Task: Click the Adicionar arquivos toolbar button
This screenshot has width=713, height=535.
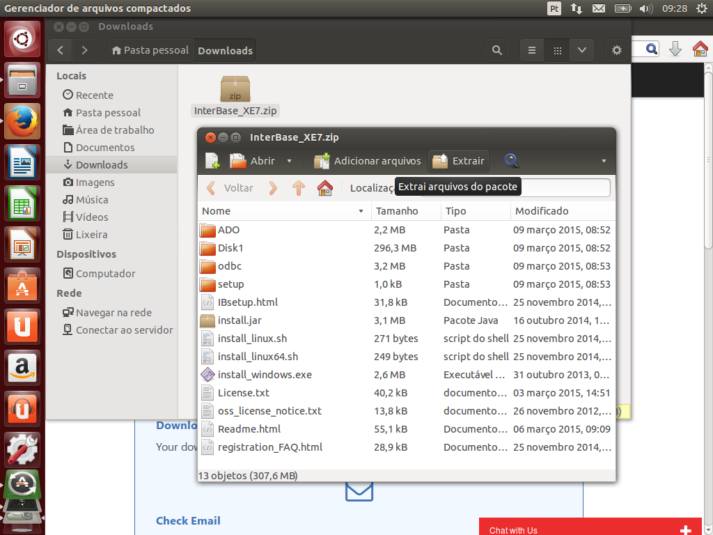Action: click(x=368, y=161)
